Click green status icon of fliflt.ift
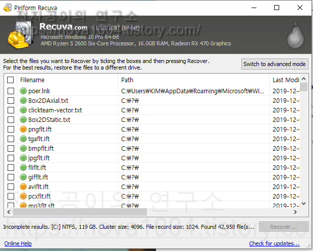 click(23, 167)
